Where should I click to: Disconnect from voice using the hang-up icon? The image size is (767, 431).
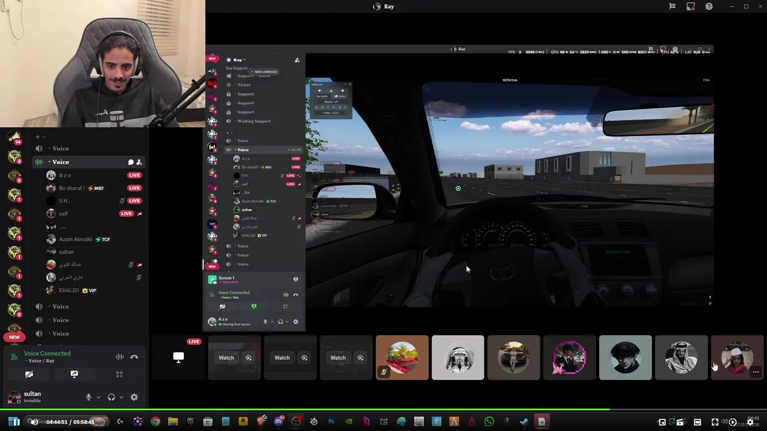134,357
